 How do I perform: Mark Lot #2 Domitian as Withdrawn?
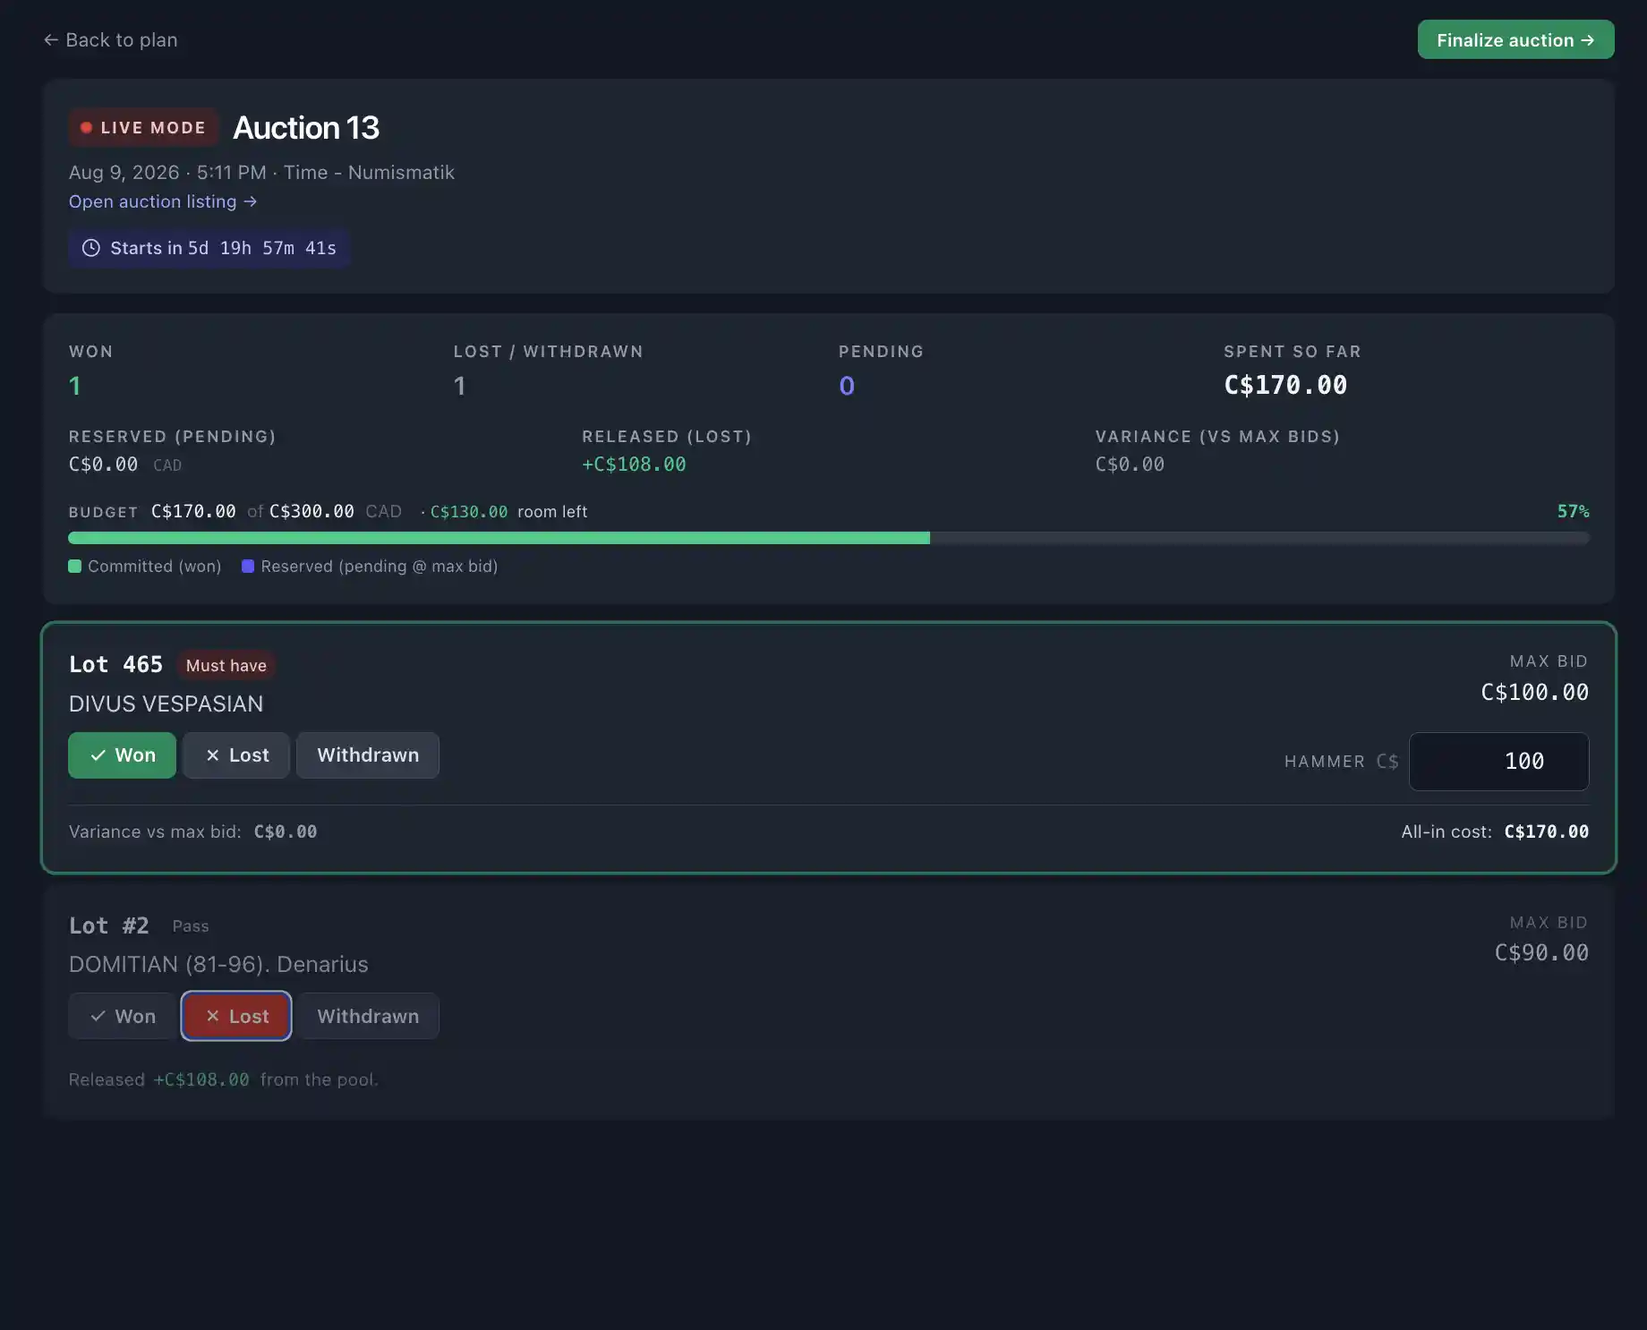[x=368, y=1017]
